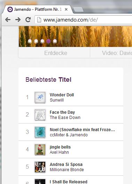Select the second carousel slide dot
The width and height of the screenshot is (132, 184).
[36, 41]
